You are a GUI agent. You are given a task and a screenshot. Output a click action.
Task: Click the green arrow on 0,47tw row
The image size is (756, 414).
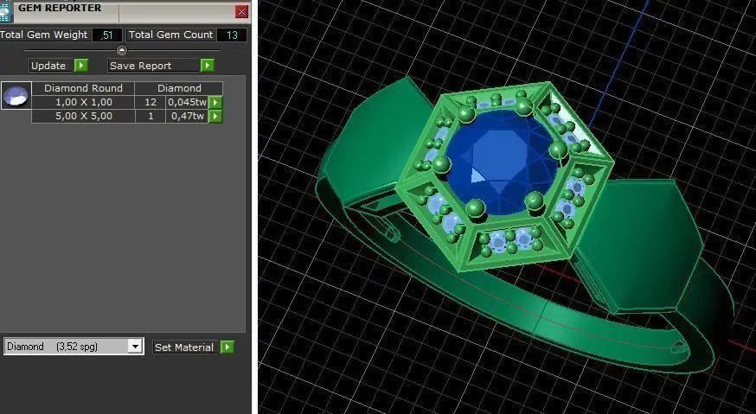(x=215, y=116)
